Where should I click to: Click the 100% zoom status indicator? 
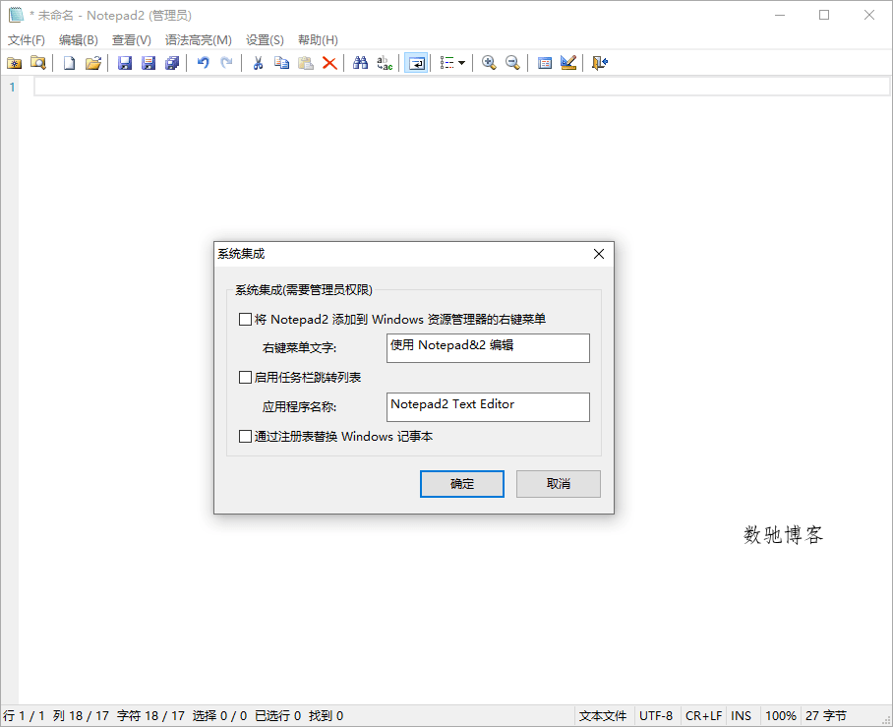[x=780, y=716]
